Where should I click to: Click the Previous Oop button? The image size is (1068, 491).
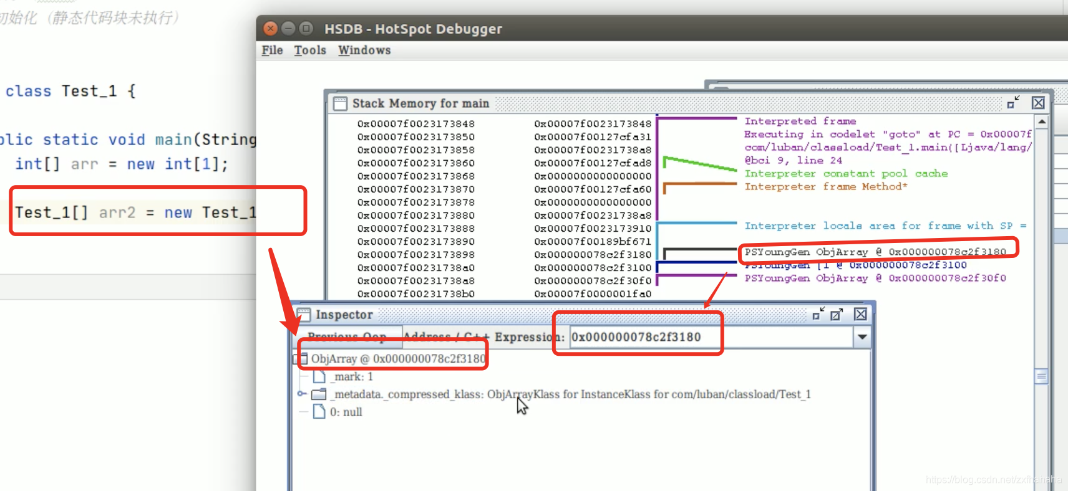click(347, 337)
